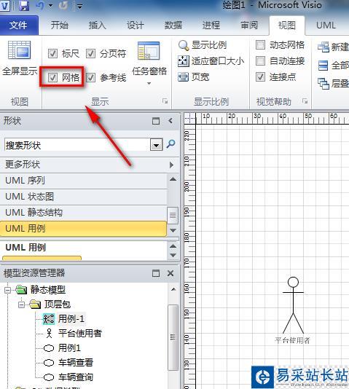Expand the 任务窗格 dropdown arrow
The image size is (349, 389).
pyautogui.click(x=149, y=83)
